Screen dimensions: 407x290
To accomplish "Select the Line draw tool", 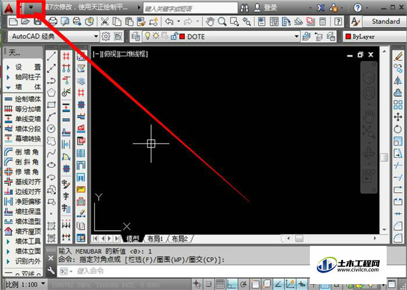I will [51, 56].
